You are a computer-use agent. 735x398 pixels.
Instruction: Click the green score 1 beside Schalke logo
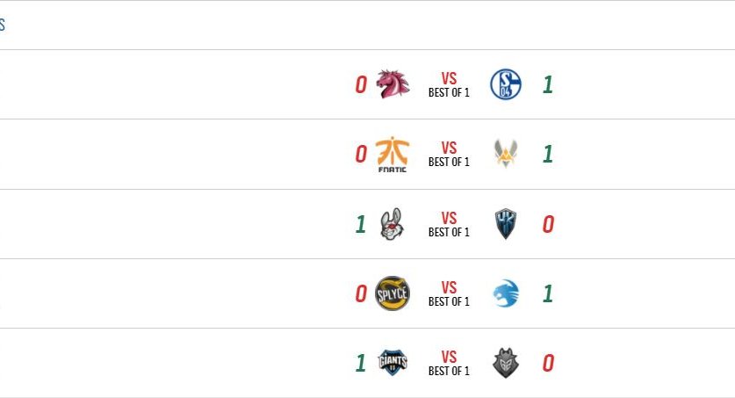click(547, 84)
